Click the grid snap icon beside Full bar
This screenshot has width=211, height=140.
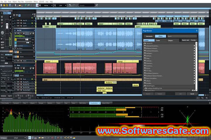click(x=40, y=5)
